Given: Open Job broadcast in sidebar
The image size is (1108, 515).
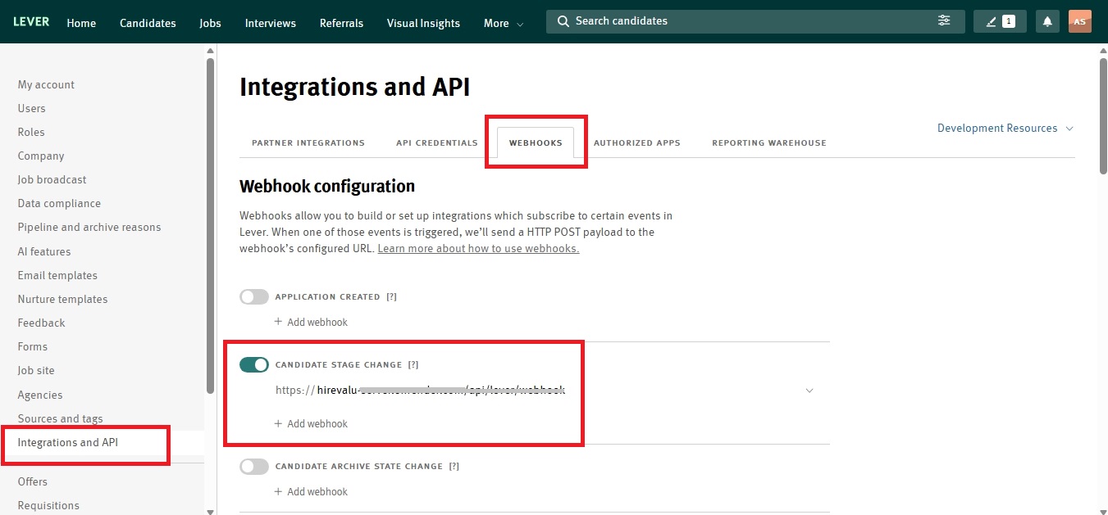Looking at the screenshot, I should click(x=52, y=179).
